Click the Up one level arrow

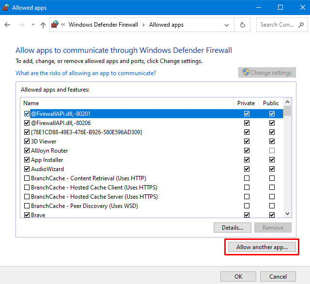[x=43, y=25]
